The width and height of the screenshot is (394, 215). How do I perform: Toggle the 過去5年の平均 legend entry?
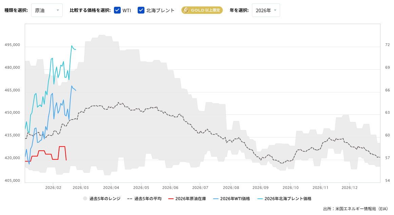tap(145, 198)
